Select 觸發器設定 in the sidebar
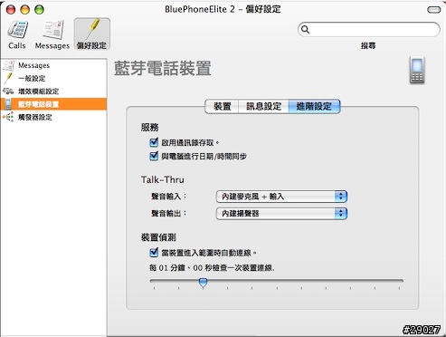This screenshot has width=446, height=337. 53,117
